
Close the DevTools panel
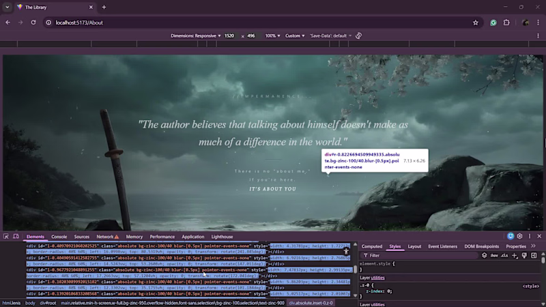pos(539,236)
